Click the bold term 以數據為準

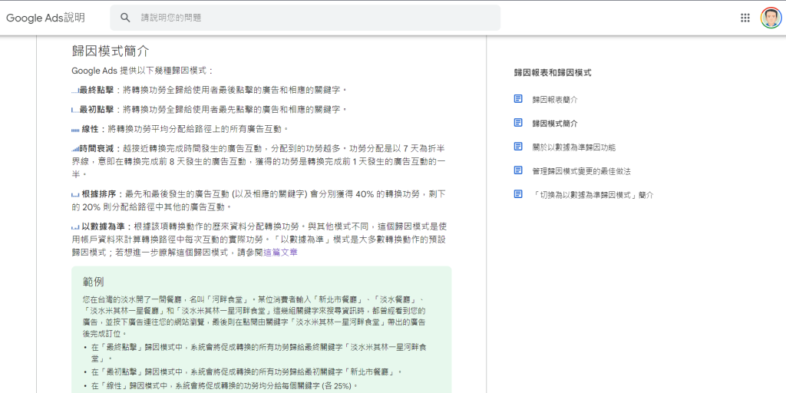tap(104, 226)
